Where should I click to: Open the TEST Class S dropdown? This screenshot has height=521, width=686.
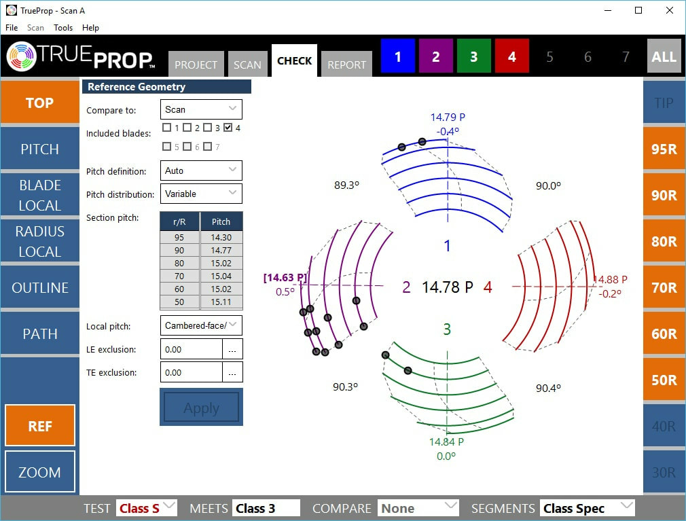pos(147,508)
